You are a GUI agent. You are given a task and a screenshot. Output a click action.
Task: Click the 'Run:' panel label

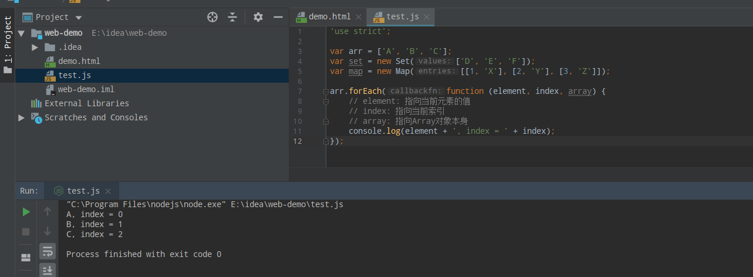pyautogui.click(x=29, y=191)
